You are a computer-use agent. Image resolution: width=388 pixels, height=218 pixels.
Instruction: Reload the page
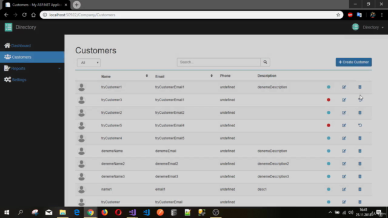pos(24,15)
